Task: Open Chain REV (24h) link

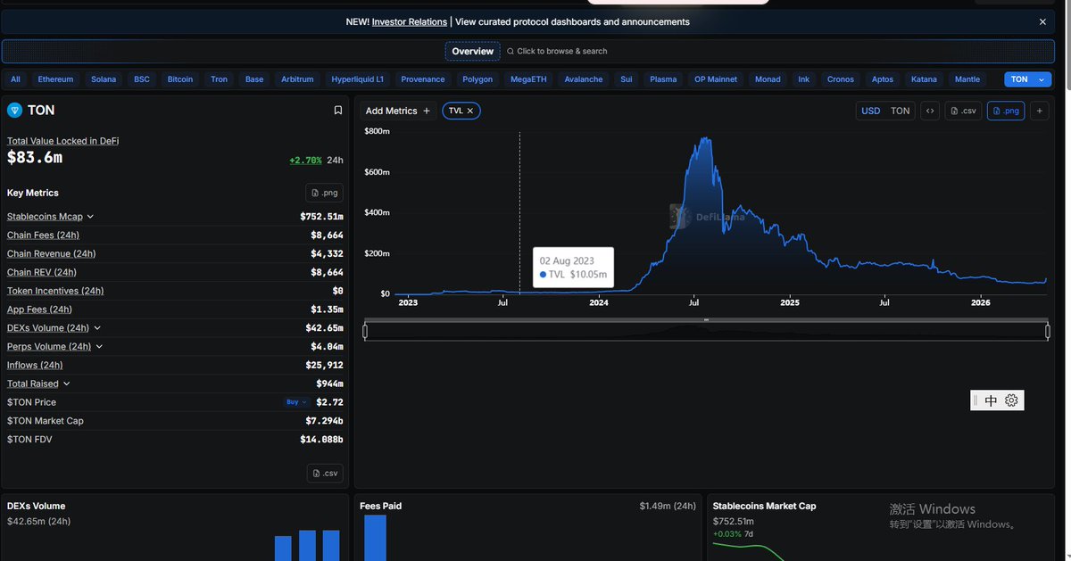Action: (x=41, y=272)
